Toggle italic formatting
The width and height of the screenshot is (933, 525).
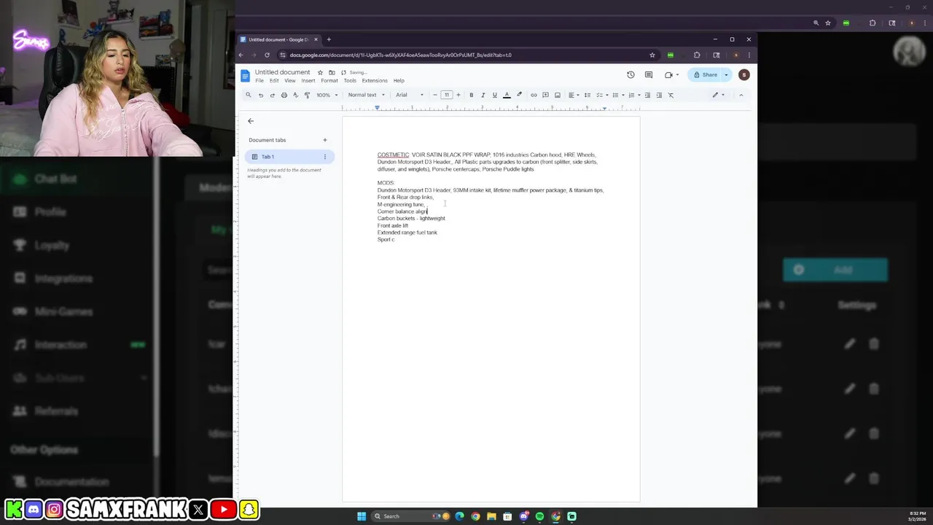(x=483, y=95)
